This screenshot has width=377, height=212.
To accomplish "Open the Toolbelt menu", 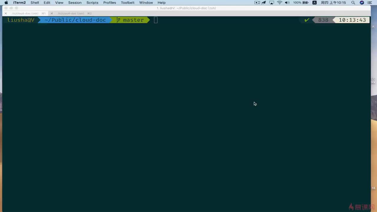I will 128,3.
